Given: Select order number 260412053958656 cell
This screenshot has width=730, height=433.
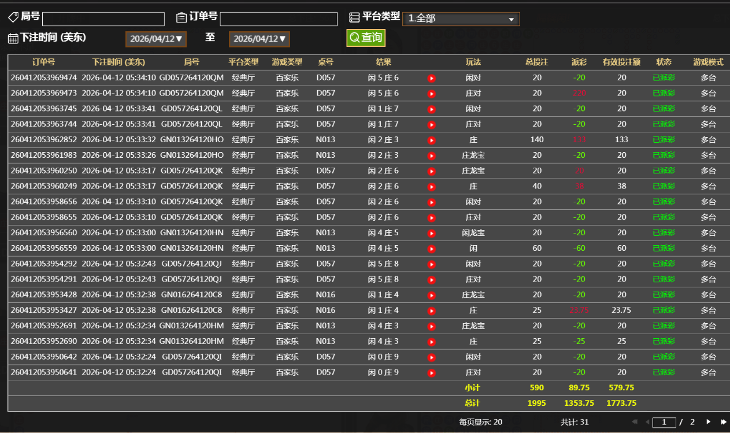Looking at the screenshot, I should 43,202.
